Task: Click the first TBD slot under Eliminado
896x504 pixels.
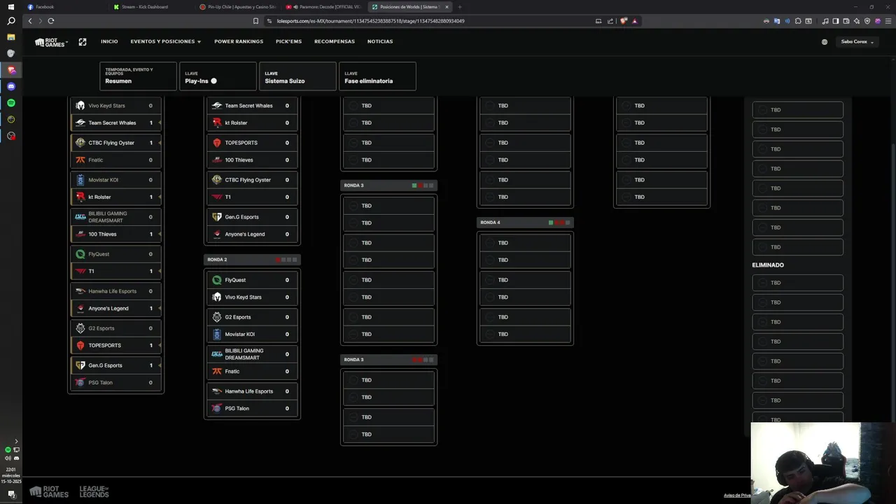Action: point(797,283)
